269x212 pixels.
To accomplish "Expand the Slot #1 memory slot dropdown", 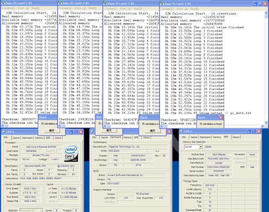I will (200, 147).
